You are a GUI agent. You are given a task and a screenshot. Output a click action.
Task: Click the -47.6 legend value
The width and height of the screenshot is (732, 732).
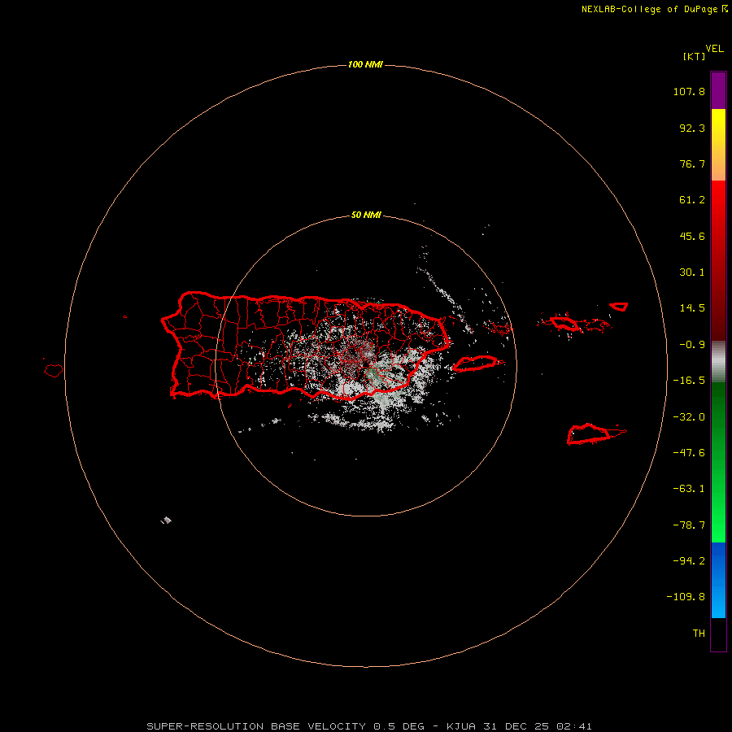click(x=689, y=453)
